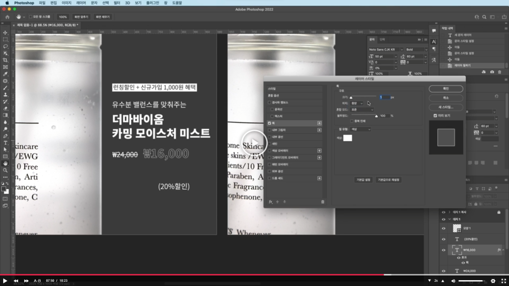Image resolution: width=509 pixels, height=286 pixels.
Task: Enable the Overprint checkbox under opacity
Action: click(x=352, y=121)
